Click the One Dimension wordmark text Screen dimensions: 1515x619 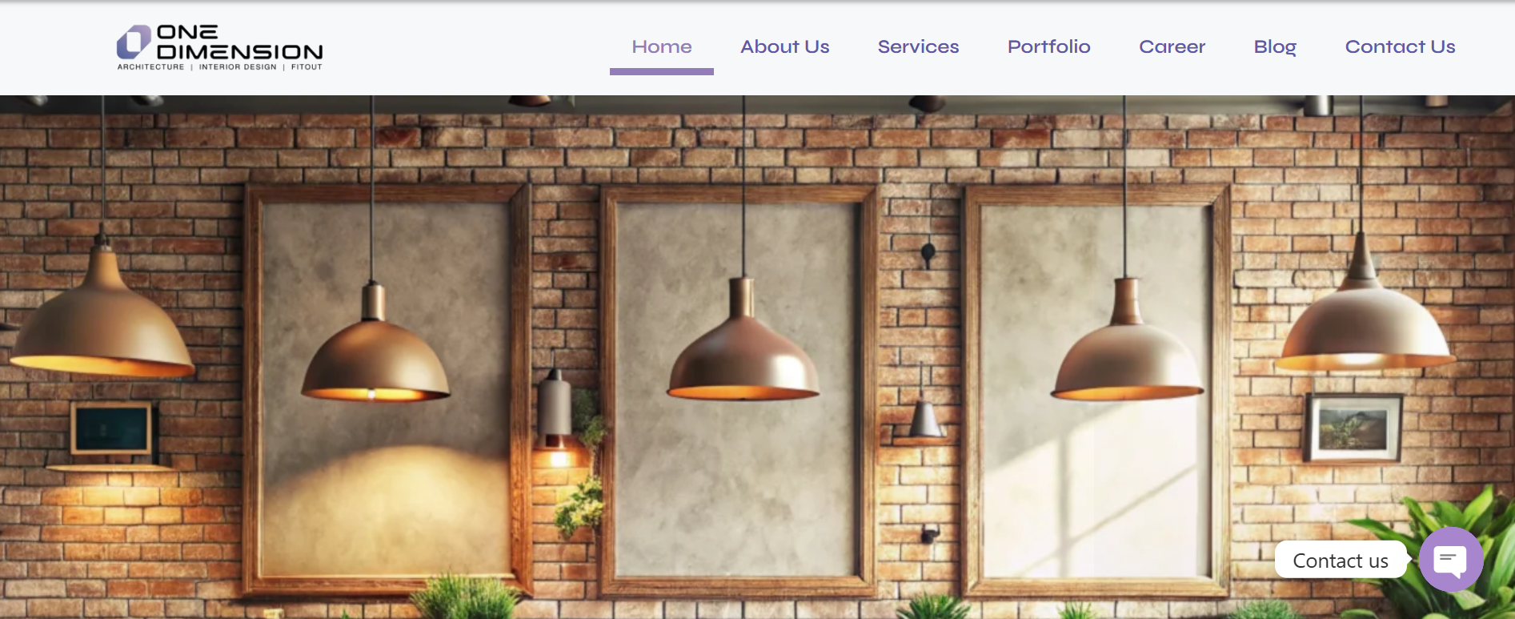(x=239, y=42)
